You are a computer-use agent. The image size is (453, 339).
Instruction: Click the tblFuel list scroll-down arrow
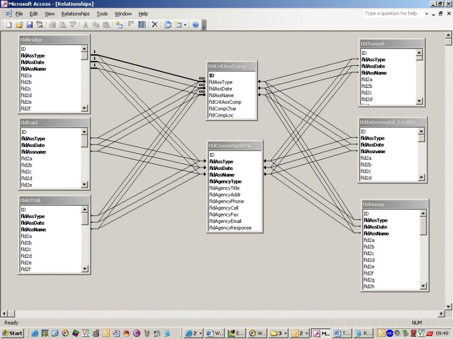pos(84,184)
